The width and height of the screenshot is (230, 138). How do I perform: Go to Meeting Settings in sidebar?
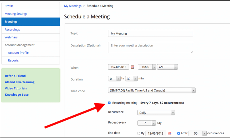[x=16, y=14]
